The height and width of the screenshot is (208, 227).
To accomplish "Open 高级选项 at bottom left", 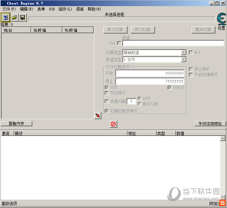I will (9, 204).
